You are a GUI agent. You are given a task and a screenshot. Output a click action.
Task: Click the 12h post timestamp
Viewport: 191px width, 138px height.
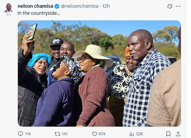point(106,6)
